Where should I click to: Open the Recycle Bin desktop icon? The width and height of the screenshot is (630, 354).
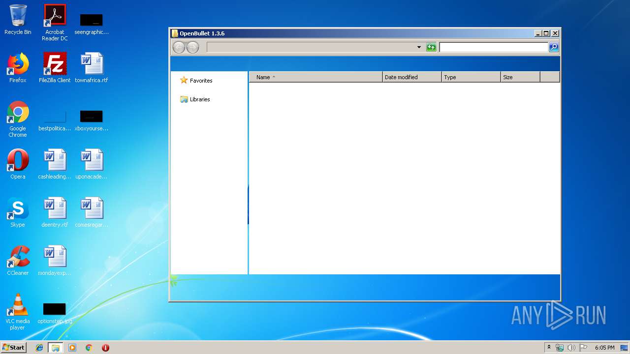coord(18,20)
